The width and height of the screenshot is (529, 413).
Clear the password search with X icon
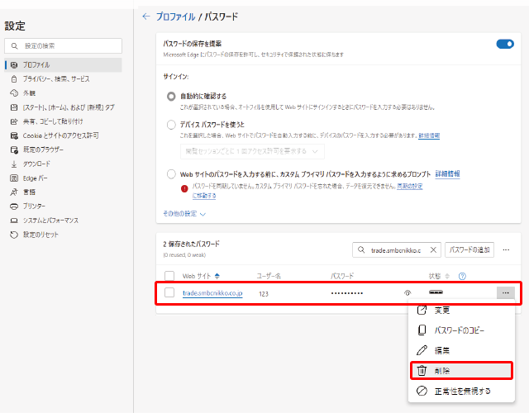coord(434,249)
